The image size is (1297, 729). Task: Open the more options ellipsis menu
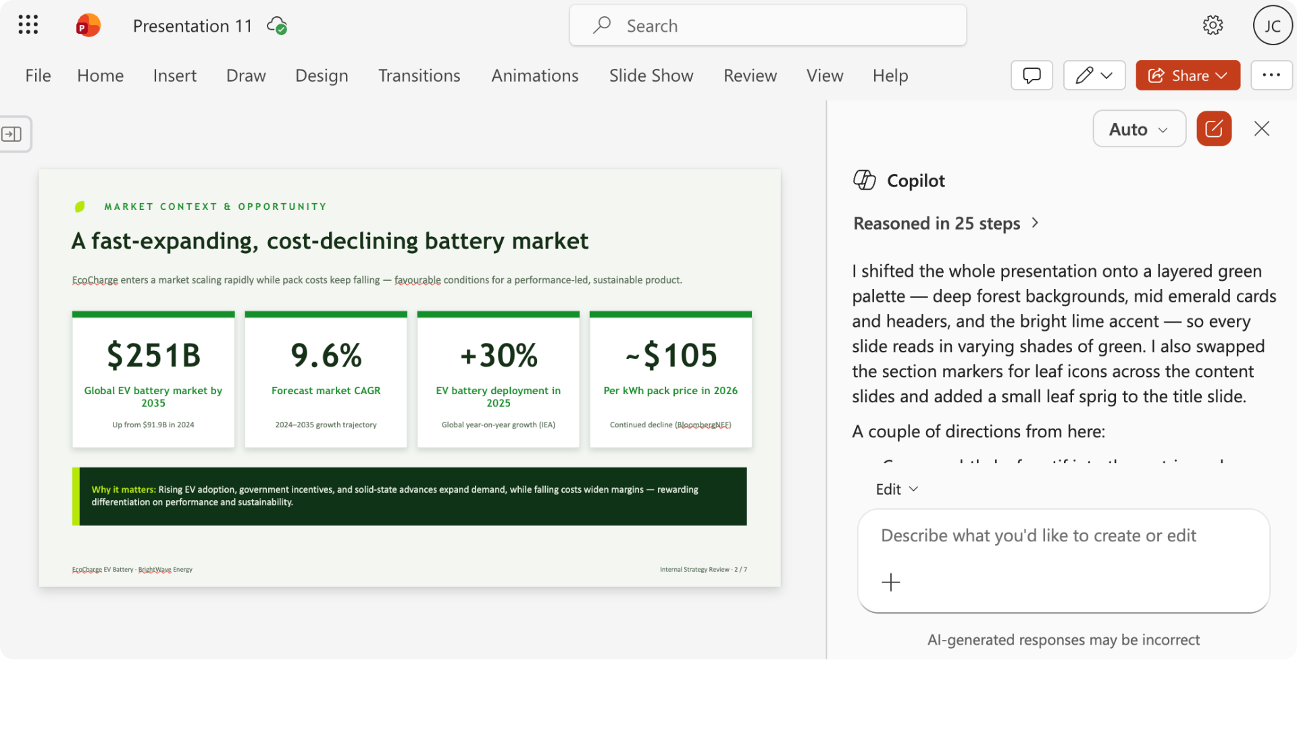[x=1271, y=75]
